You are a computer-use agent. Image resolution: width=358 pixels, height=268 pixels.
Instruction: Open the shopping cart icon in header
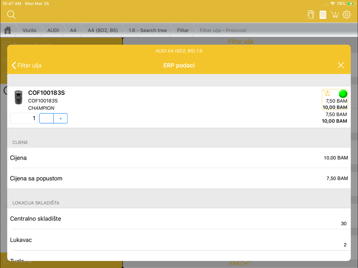[335, 15]
